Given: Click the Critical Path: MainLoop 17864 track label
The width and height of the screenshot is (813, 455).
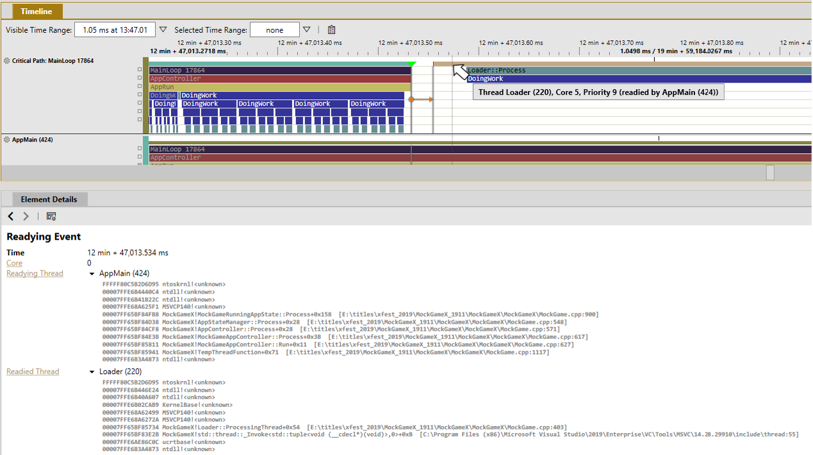Looking at the screenshot, I should pyautogui.click(x=53, y=61).
